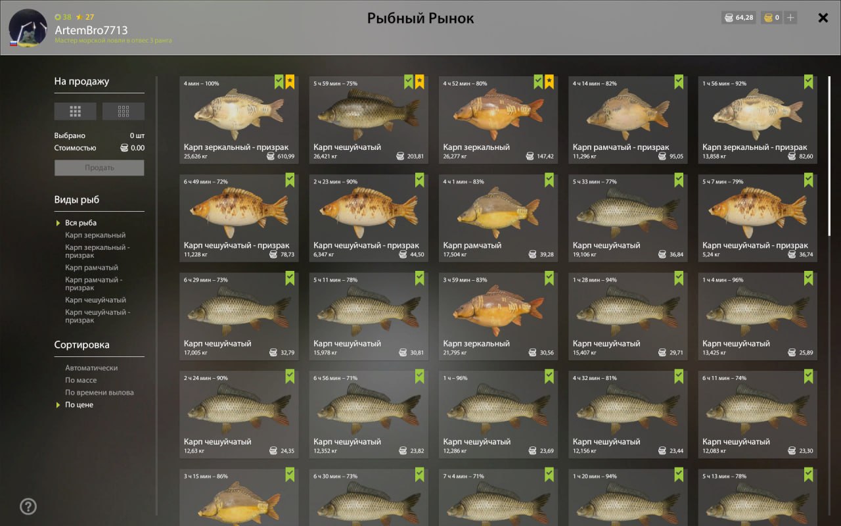Click the plus icon to add gold

click(790, 18)
